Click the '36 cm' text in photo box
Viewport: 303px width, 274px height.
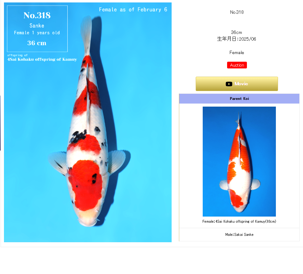37,43
